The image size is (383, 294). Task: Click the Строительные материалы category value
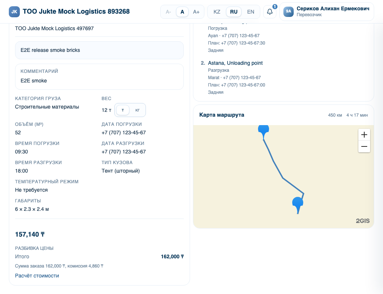coord(47,107)
